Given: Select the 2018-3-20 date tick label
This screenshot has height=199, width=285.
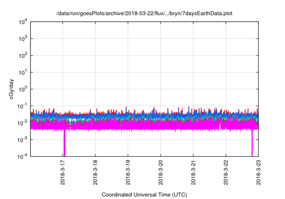Looking at the screenshot, I should (160, 172).
